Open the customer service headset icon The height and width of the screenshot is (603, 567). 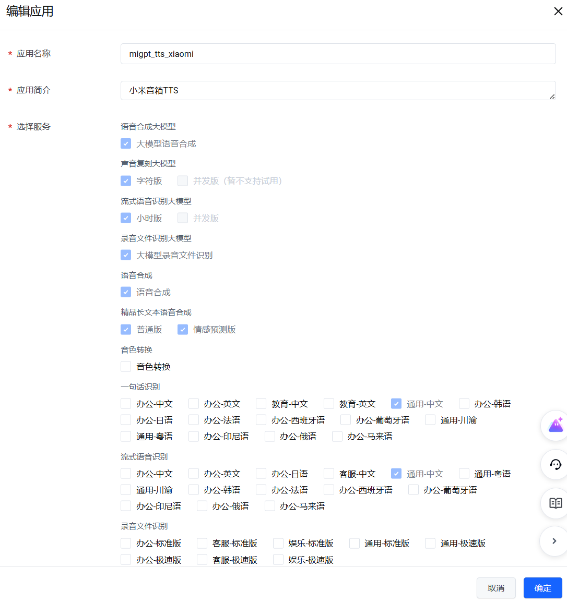point(556,464)
